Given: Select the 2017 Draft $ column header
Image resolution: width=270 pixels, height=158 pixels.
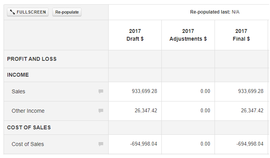Looking at the screenshot, I should point(135,35).
